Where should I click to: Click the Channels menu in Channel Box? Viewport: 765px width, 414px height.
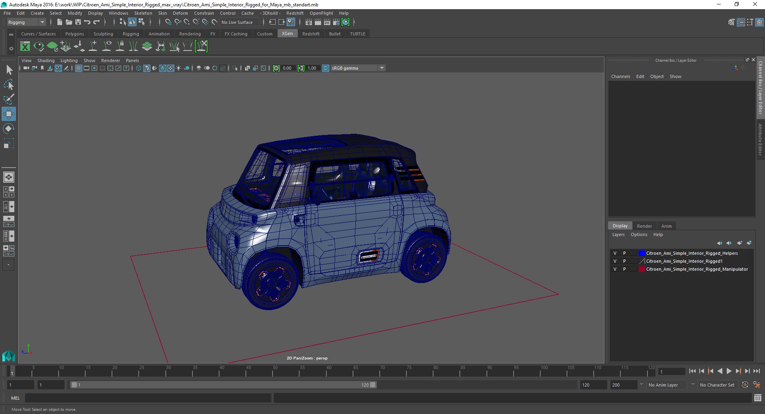point(620,76)
